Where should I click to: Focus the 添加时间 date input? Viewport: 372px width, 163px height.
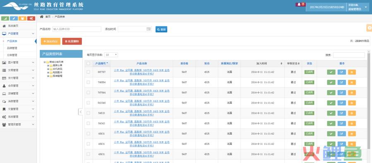[x=135, y=29]
